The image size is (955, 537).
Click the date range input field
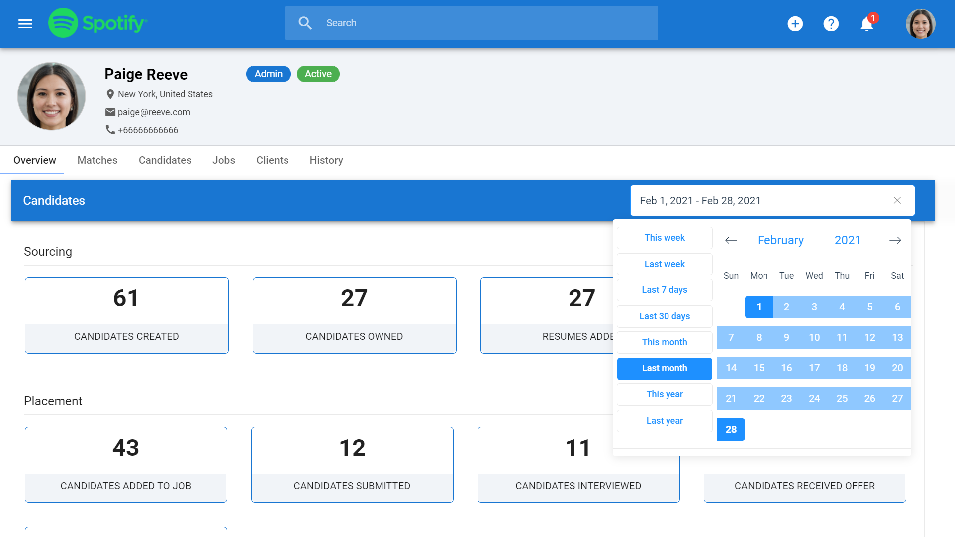click(756, 200)
